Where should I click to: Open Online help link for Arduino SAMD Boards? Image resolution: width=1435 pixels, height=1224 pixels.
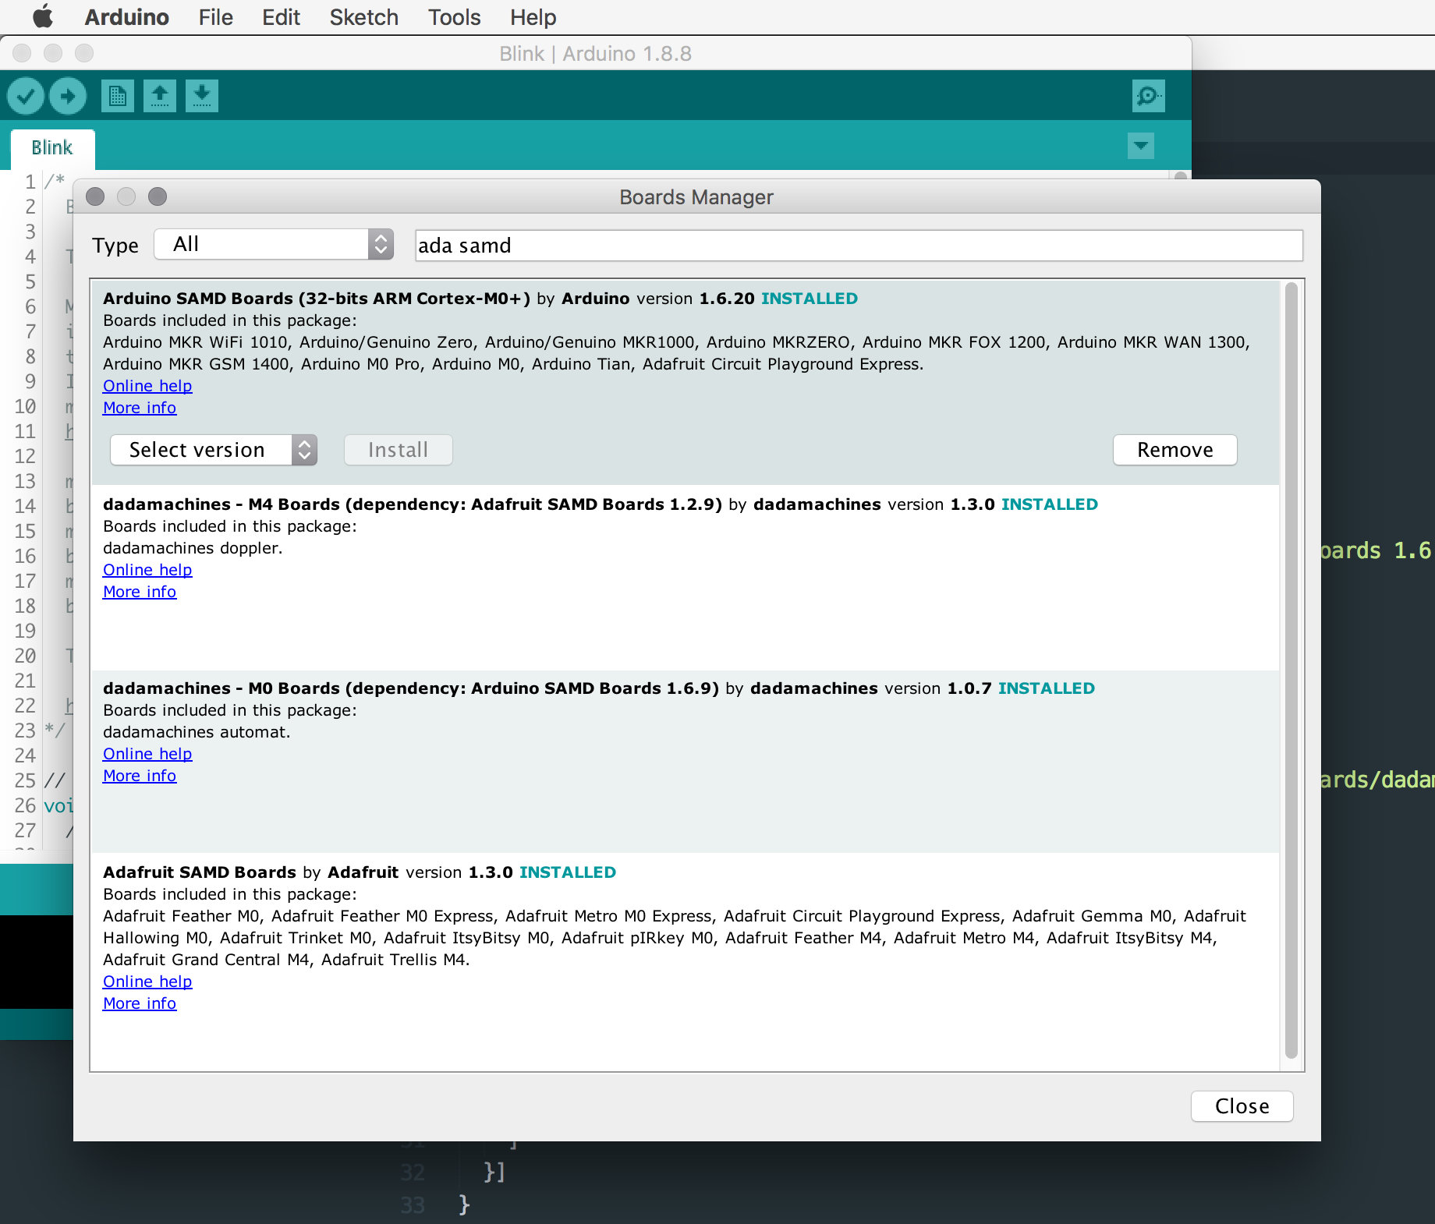[x=147, y=386]
